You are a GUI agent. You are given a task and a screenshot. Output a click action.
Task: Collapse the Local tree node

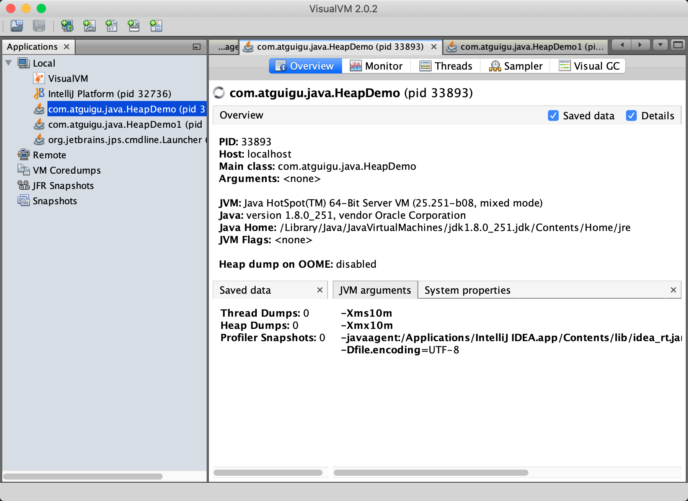(8, 63)
